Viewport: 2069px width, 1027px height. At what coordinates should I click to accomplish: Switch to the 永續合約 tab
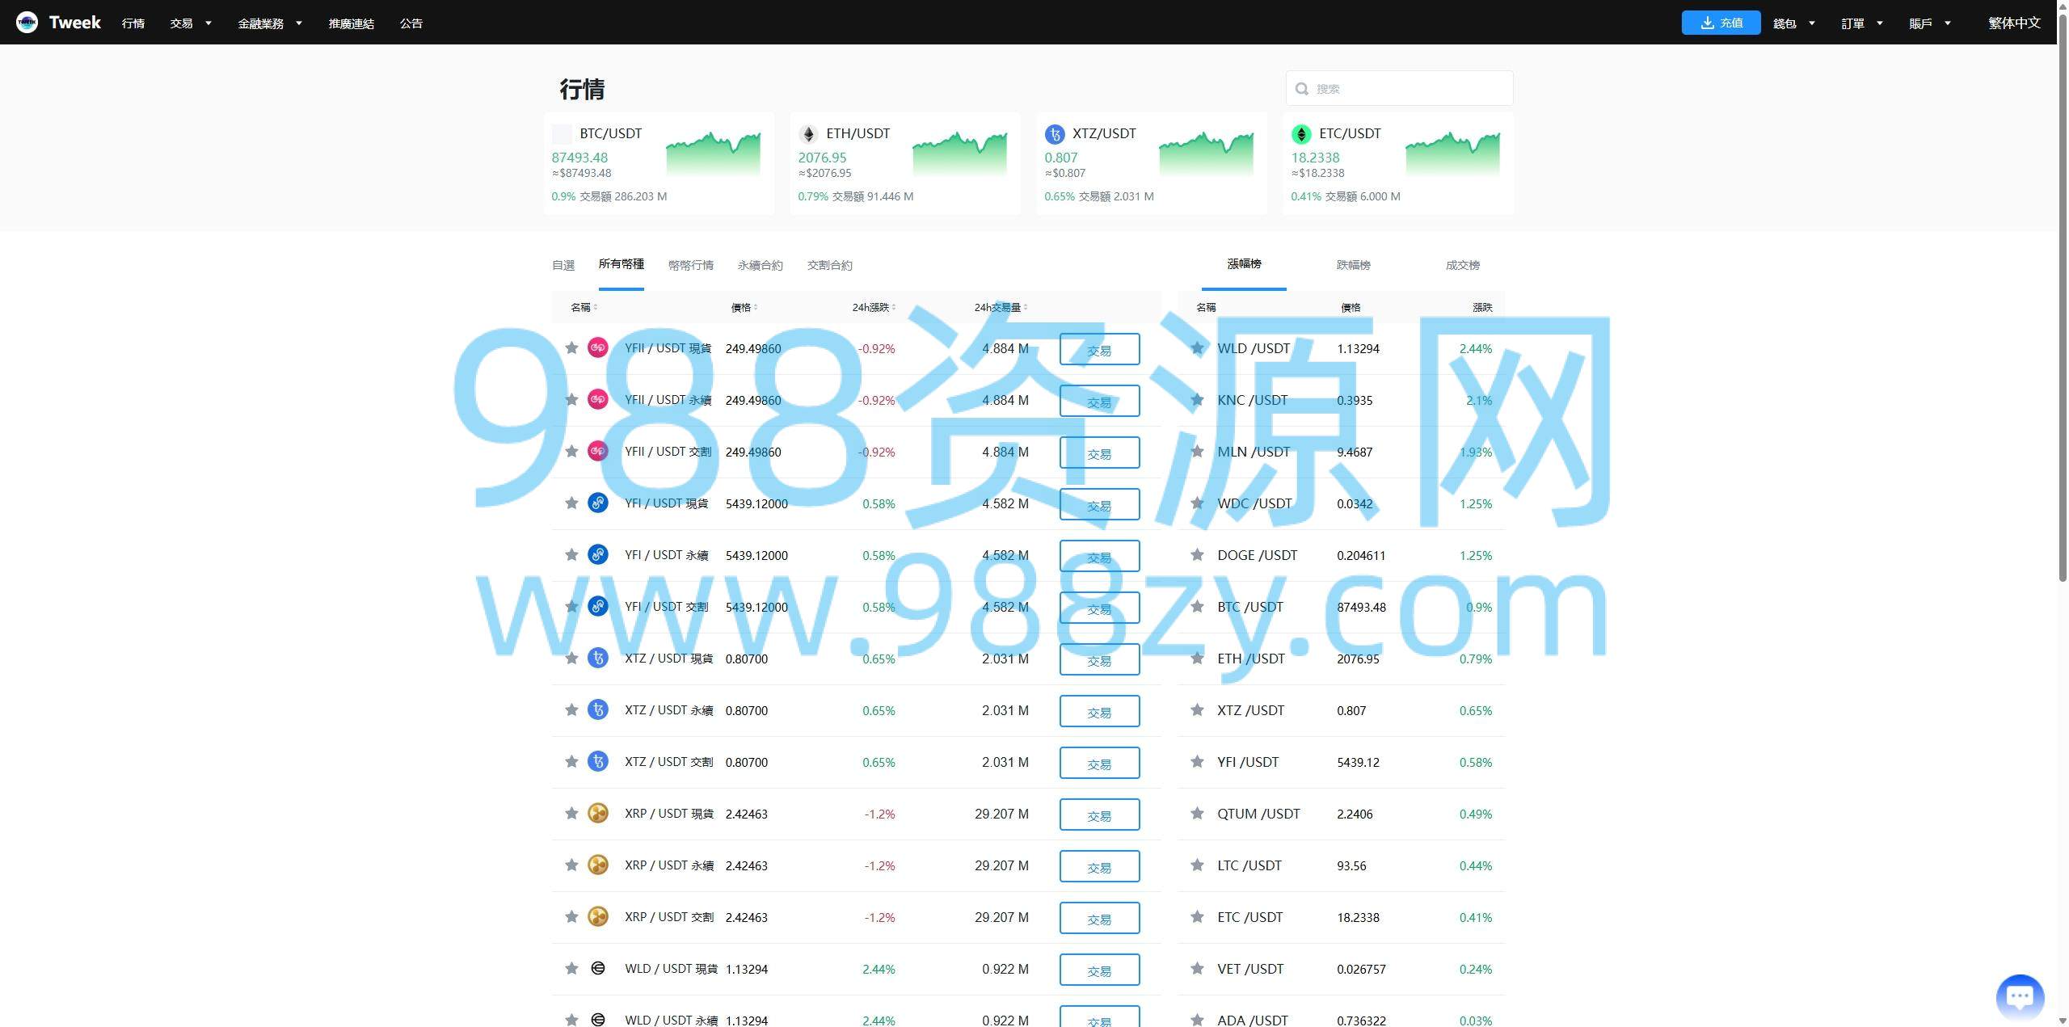(x=760, y=265)
